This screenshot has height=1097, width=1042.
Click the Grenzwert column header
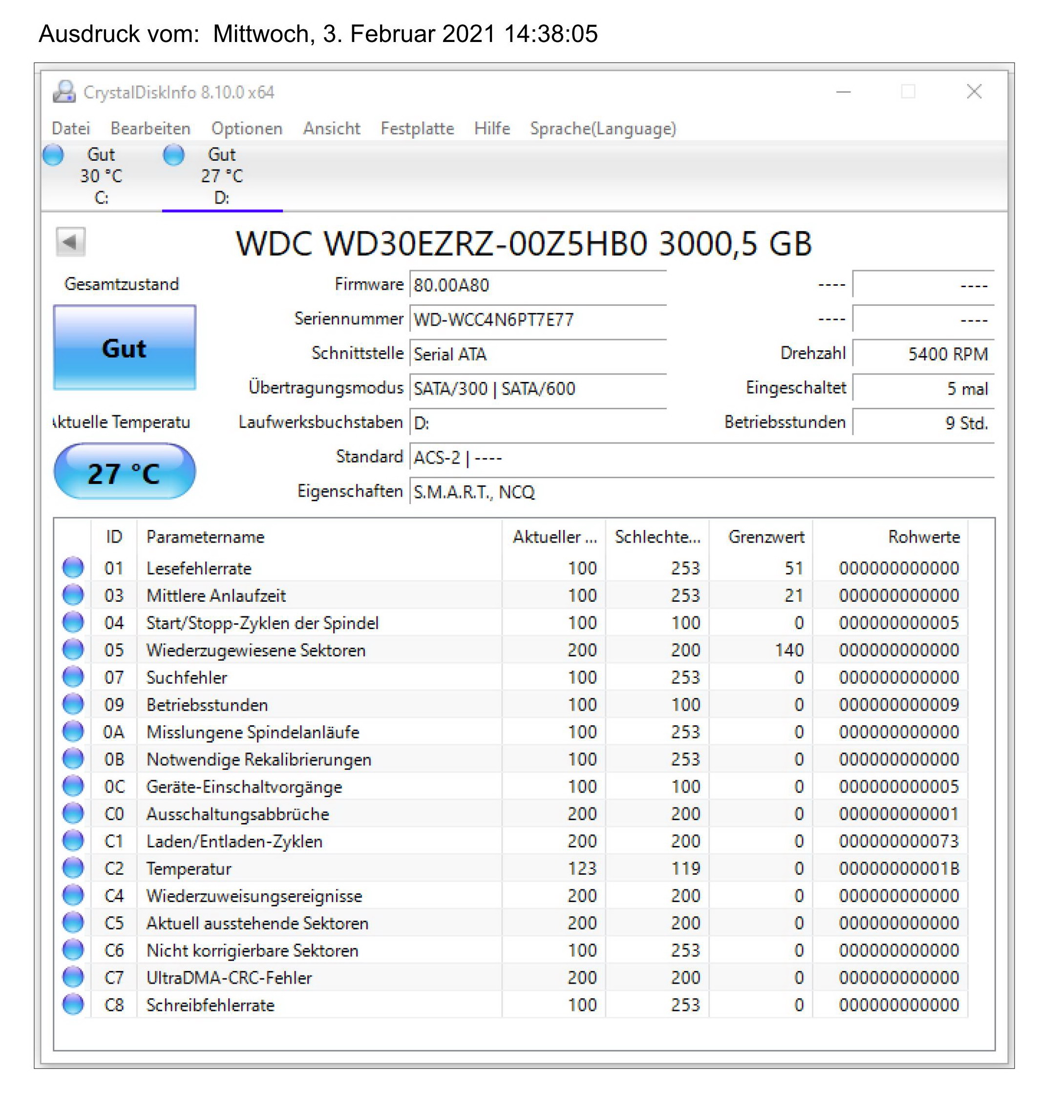coord(761,537)
